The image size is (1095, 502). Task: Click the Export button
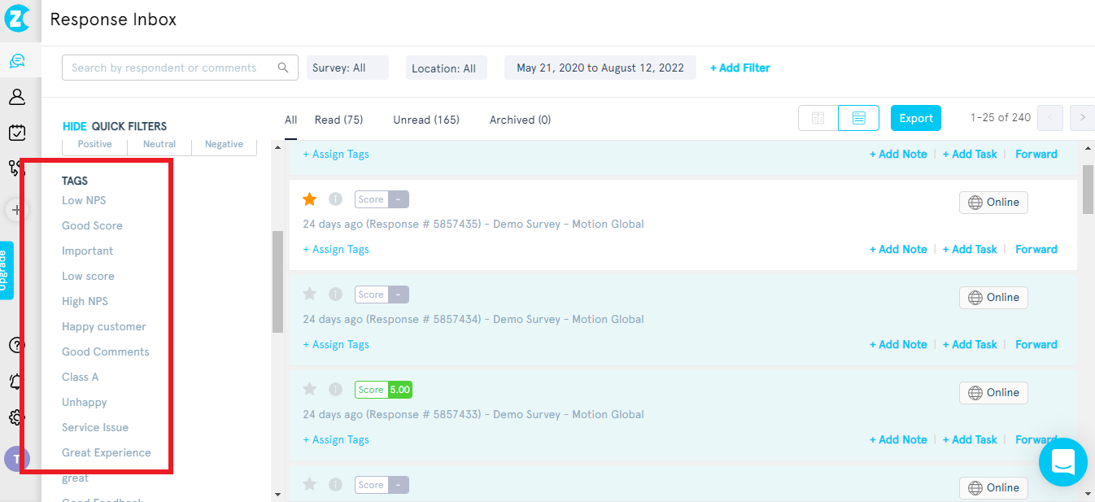pos(915,119)
